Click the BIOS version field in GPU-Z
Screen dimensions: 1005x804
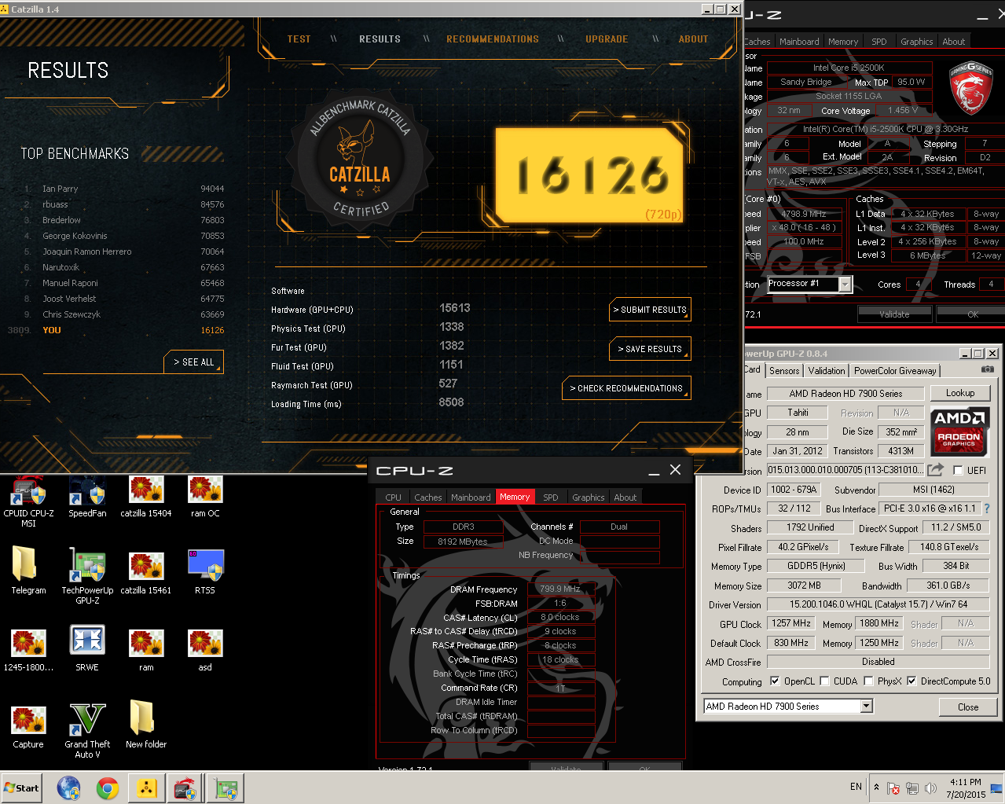point(845,470)
